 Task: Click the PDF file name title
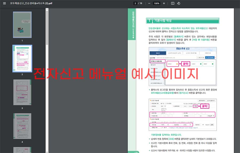[31, 3]
